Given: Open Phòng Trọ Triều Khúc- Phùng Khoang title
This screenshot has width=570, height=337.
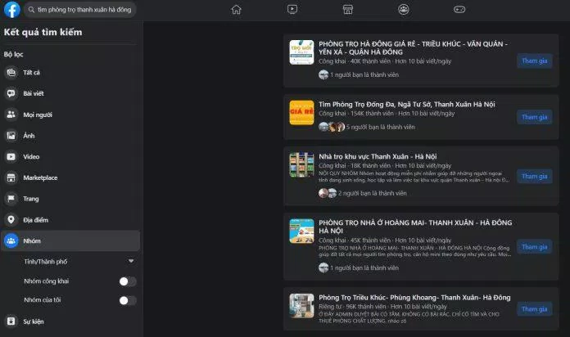Looking at the screenshot, I should pos(414,298).
